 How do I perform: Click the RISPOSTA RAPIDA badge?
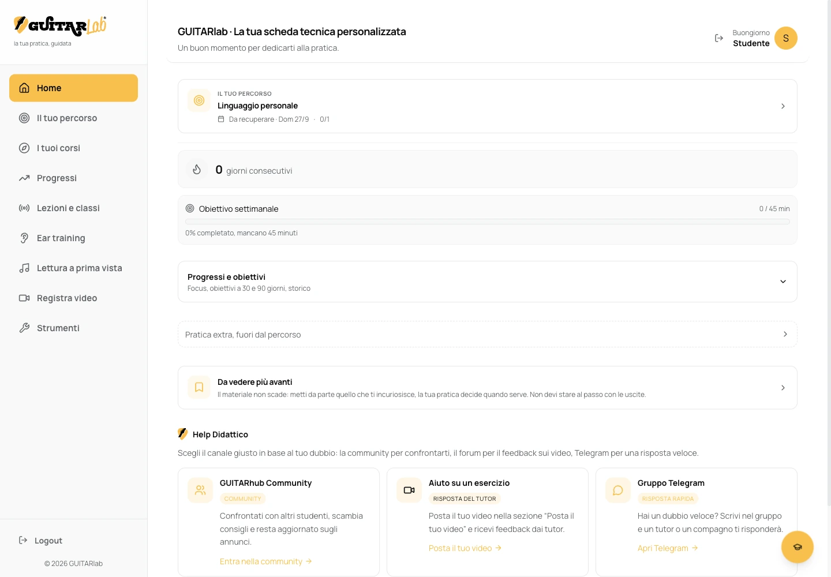668,499
